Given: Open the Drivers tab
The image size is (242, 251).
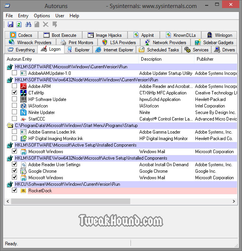Looking at the screenshot, I should [x=224, y=50].
